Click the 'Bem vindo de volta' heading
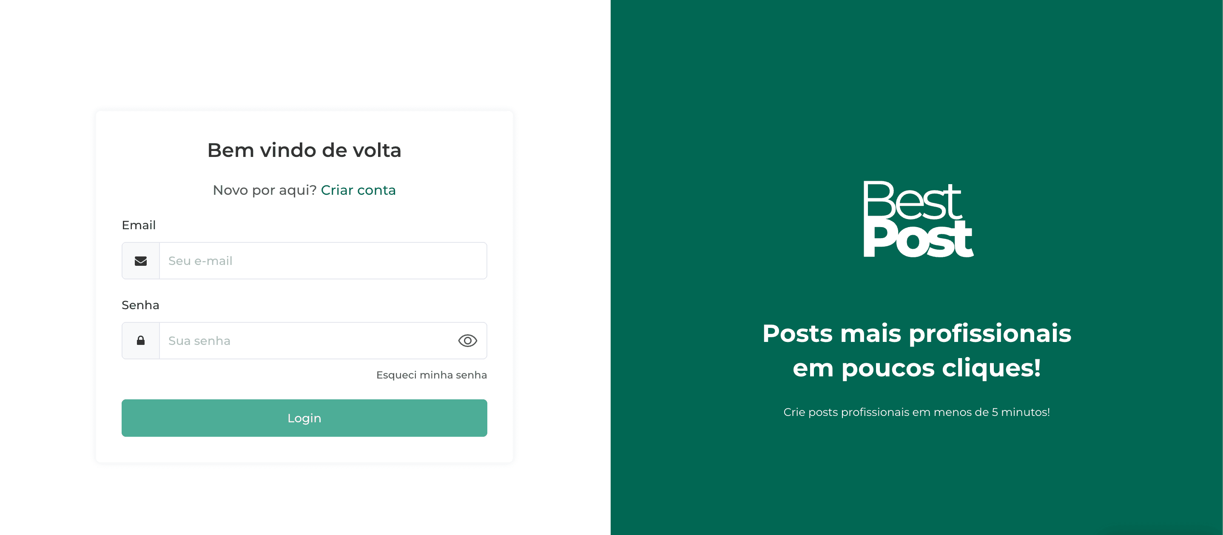The image size is (1223, 535). click(x=304, y=151)
